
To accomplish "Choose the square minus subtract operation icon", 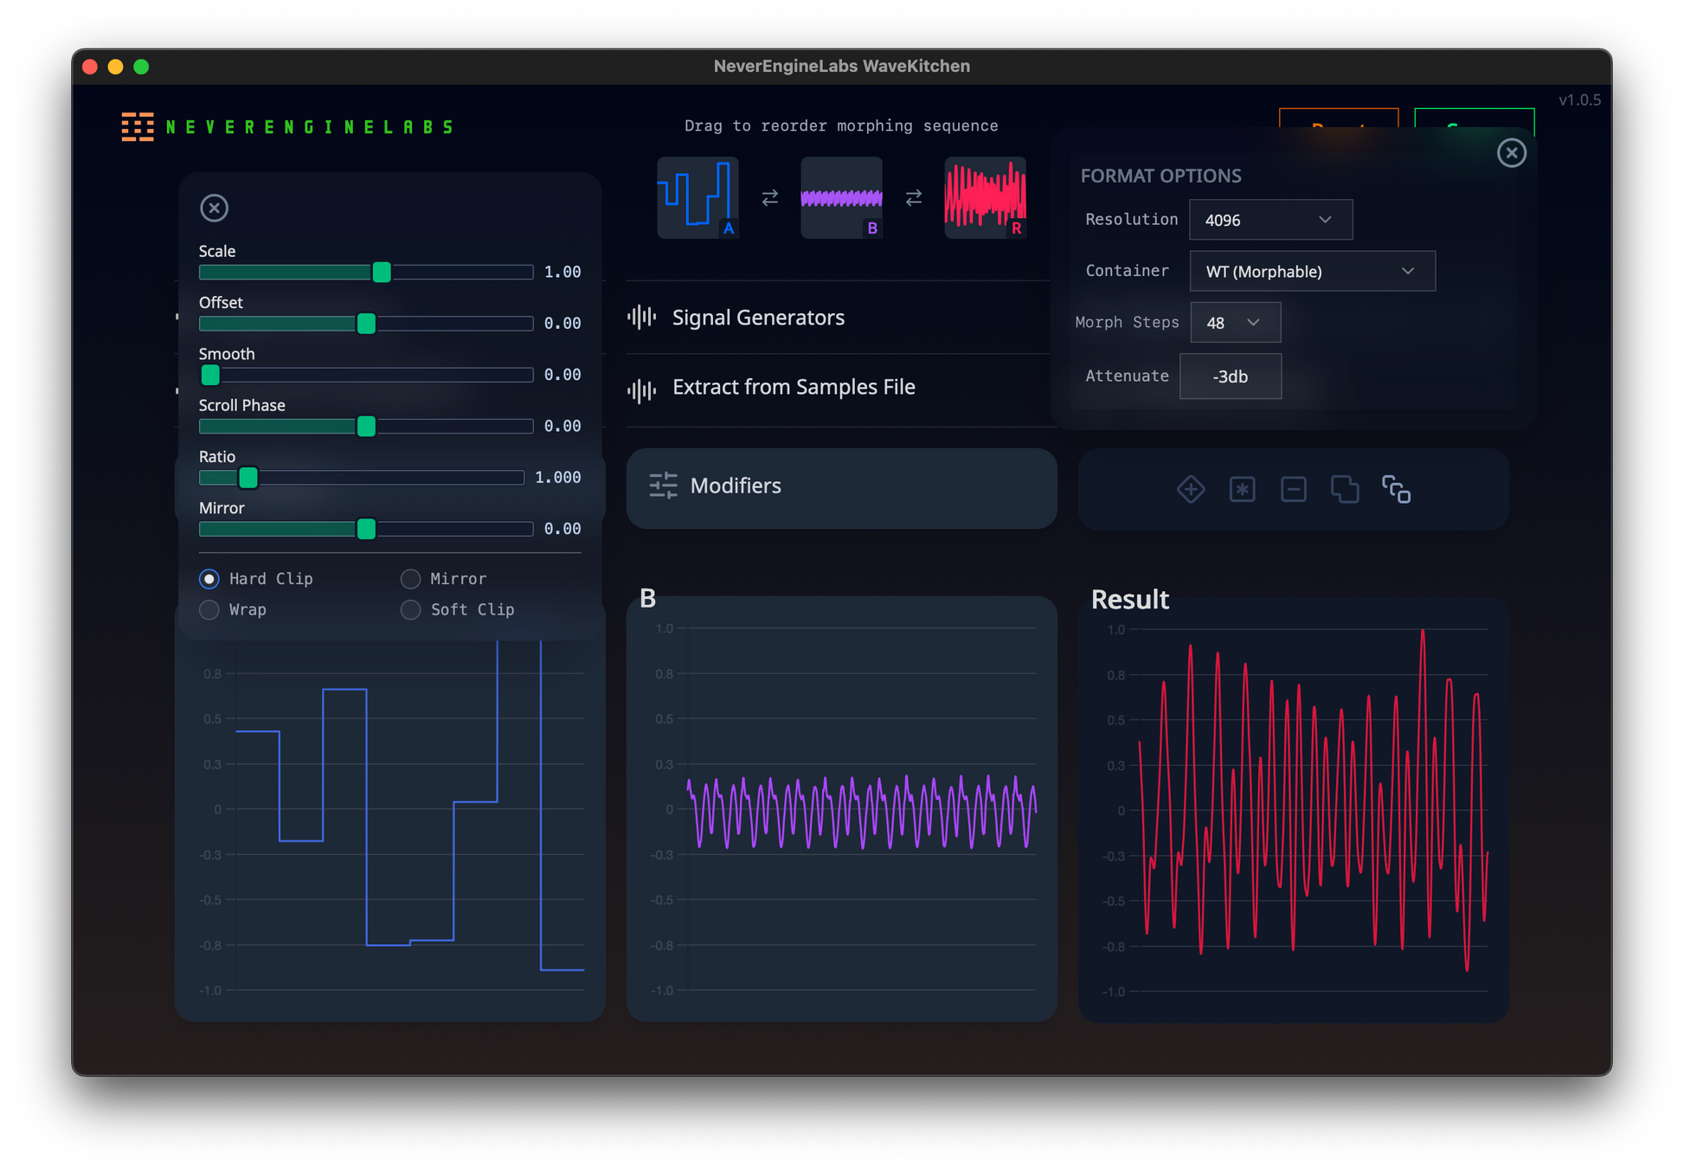I will coord(1293,489).
